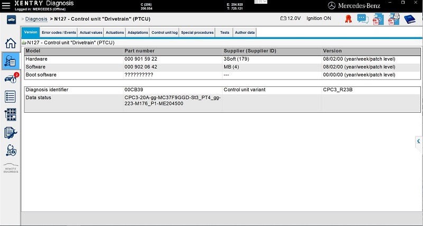Screen dimensions: 423x226
Task: Click the small printer icon beside N127 title
Action: [x=24, y=43]
